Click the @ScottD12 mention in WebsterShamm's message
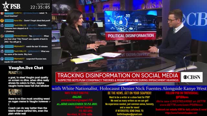The image size is (207, 116). point(38,36)
